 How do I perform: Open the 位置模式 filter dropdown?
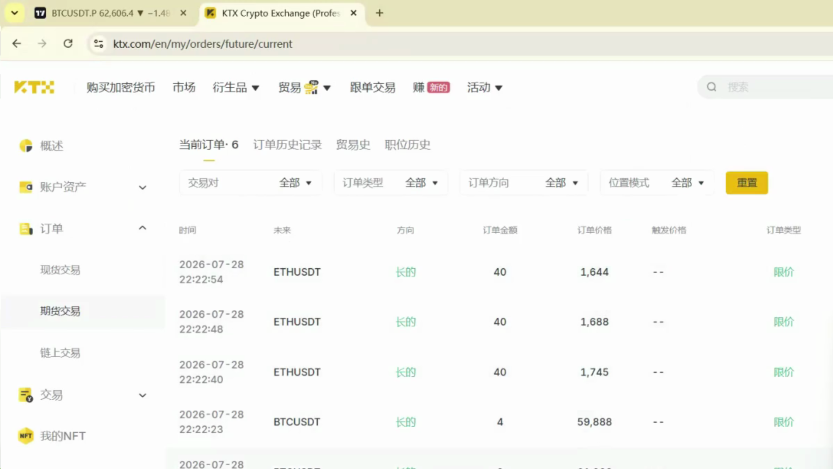tap(657, 183)
